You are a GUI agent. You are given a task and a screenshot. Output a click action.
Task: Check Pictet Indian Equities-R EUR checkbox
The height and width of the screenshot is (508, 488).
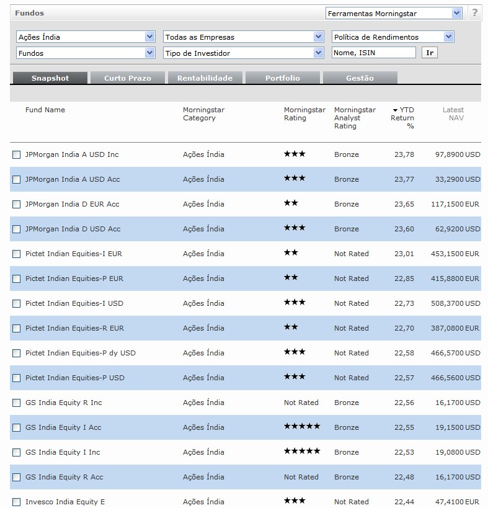[x=16, y=329]
